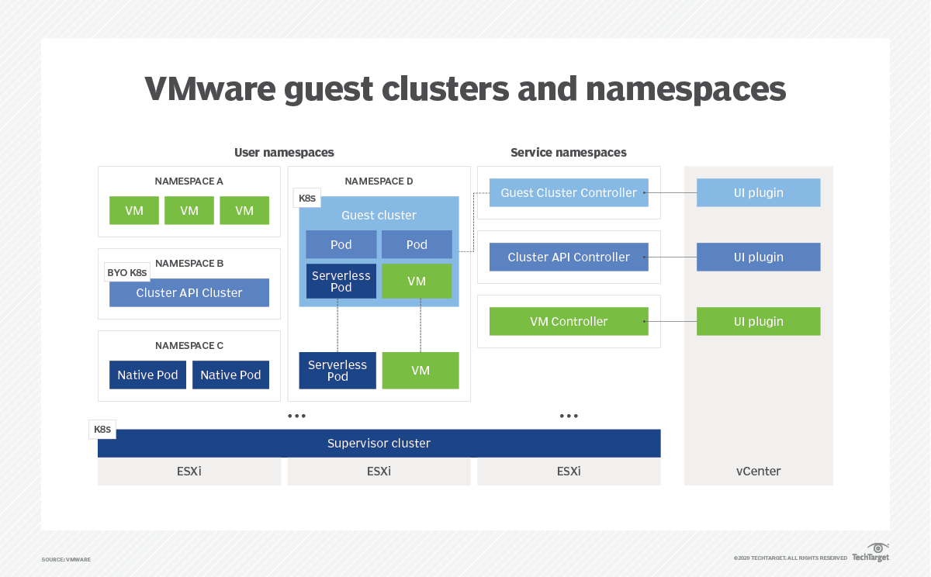Click the green UI plugin swatch next to VM Controller

tap(758, 321)
